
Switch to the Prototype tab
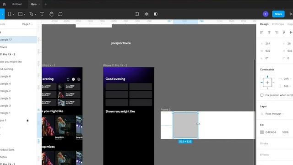click(278, 24)
